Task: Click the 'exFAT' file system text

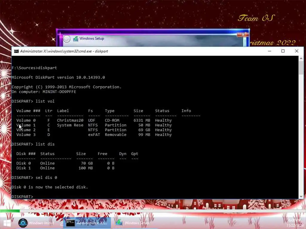Action: 94,134
